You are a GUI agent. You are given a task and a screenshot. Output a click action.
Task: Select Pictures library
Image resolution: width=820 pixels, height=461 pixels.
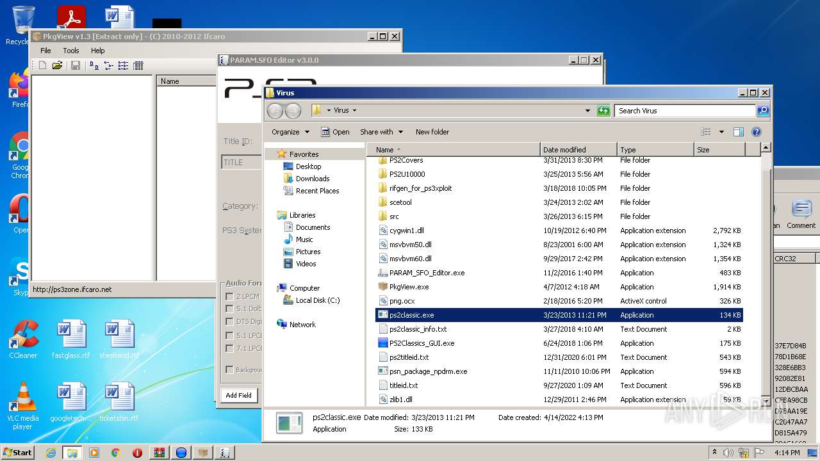coord(308,252)
